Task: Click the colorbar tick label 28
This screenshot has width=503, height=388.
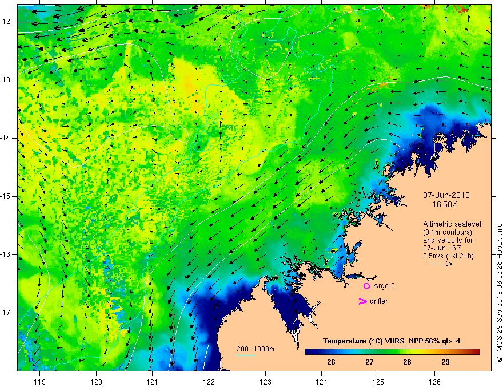Action: (407, 362)
